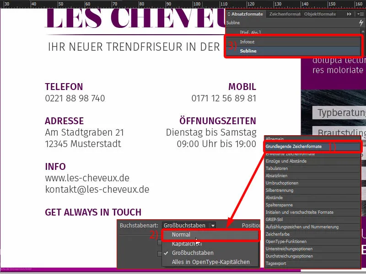Viewport: 366px width, 274px height.
Task: Click the large LES CHEVEU title
Action: (x=135, y=19)
